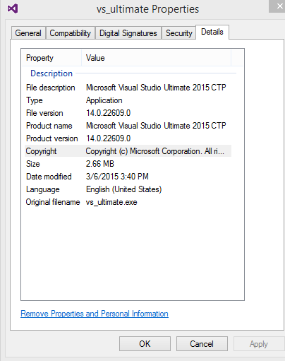
Task: Click the Visual Studio title bar icon
Action: coord(13,8)
